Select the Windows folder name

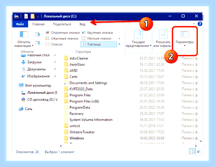[77, 138]
